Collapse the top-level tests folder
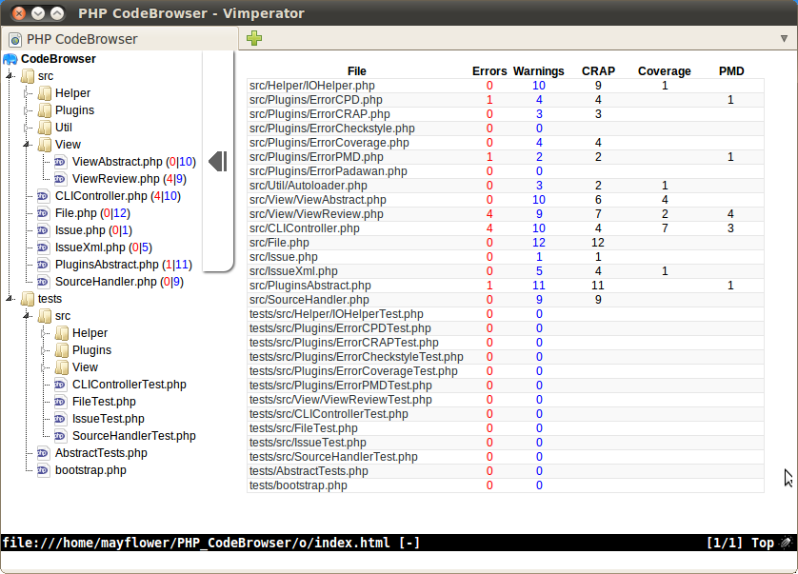Viewport: 798px width, 574px height. [x=10, y=299]
